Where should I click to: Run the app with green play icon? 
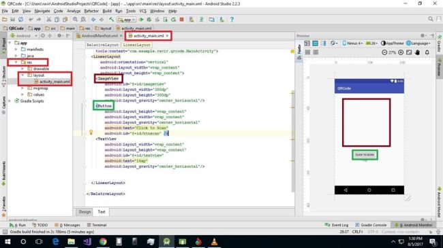tap(141, 20)
